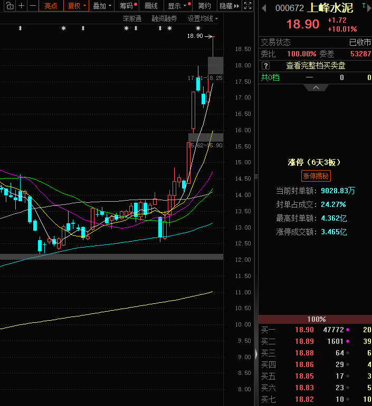Enter fullscreen with expand arrows icon

pos(248,6)
